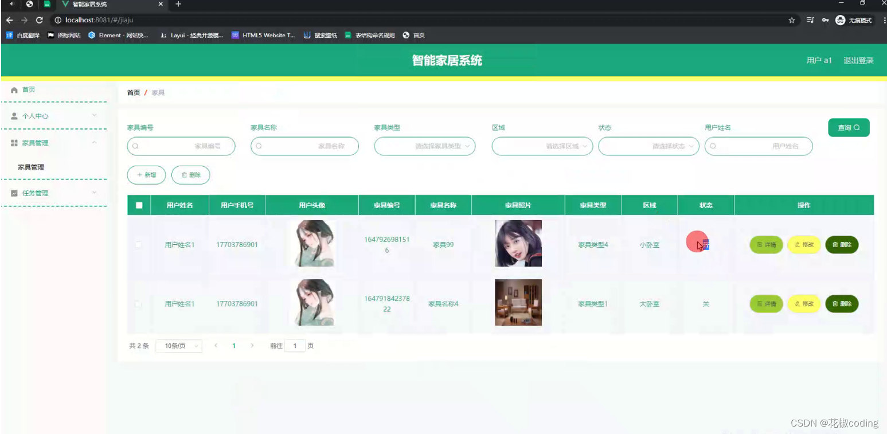887x434 pixels.
Task: Toggle the 关 status switch on second row
Action: (x=705, y=303)
